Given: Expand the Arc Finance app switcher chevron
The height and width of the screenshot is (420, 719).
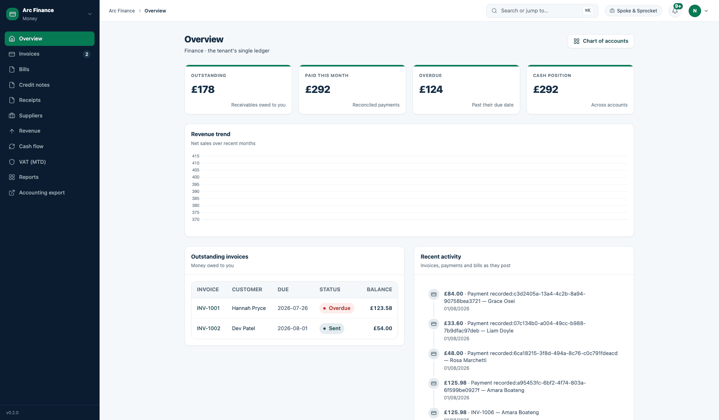Looking at the screenshot, I should tap(90, 14).
